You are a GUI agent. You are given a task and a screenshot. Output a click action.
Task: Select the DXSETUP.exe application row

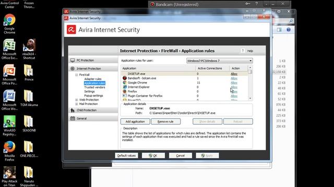pos(184,74)
